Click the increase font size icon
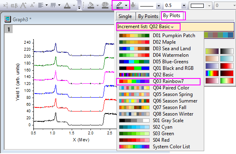The image size is (236, 154). [x=24, y=5]
